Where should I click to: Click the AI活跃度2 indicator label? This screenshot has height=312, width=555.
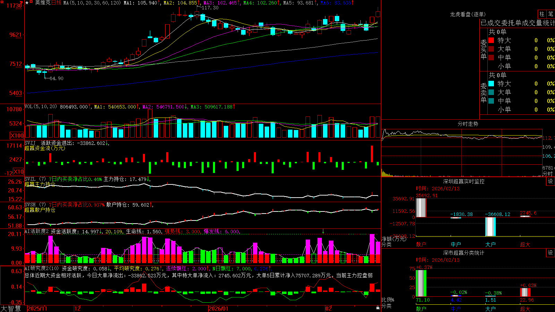36,231
